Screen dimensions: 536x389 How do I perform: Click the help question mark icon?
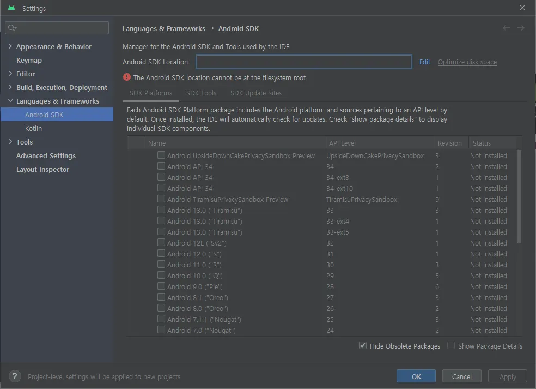(16, 376)
